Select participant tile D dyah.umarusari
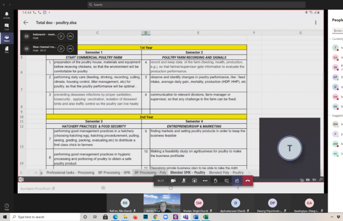Image resolution: width=343 pixels, height=221 pixels. (x=235, y=203)
